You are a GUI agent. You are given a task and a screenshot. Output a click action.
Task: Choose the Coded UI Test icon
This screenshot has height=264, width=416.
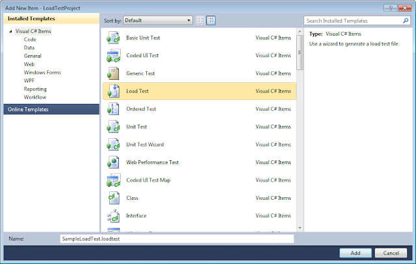coord(114,56)
